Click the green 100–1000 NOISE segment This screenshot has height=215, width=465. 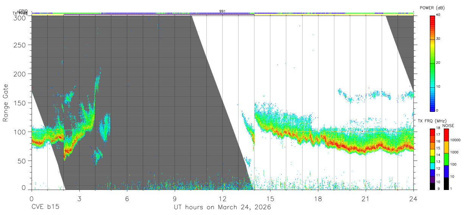446,159
